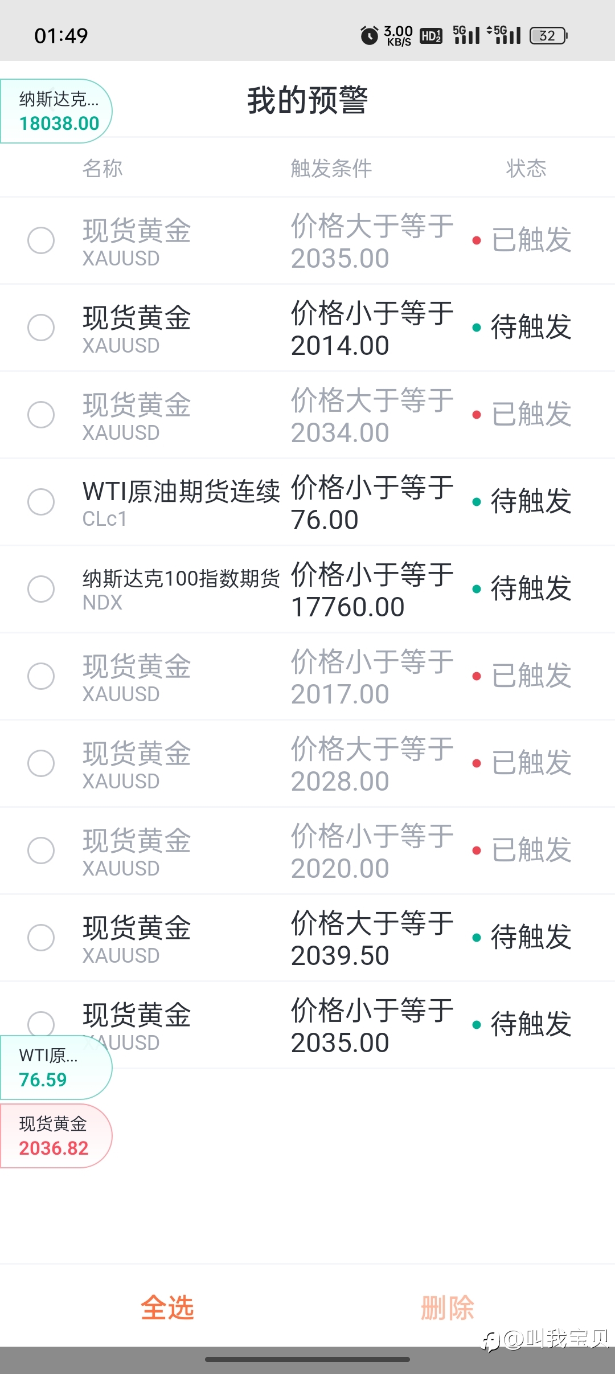
Task: Tap the 删除 delete button
Action: (448, 1308)
